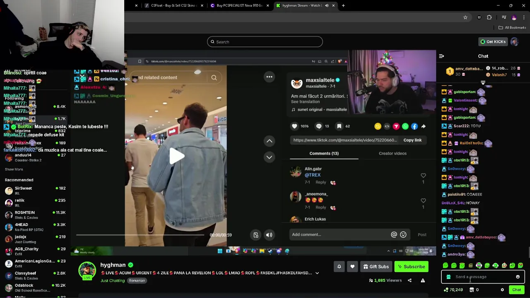Open TikTok comments bubble icon
Screen dimensions: 530x298
[319, 126]
